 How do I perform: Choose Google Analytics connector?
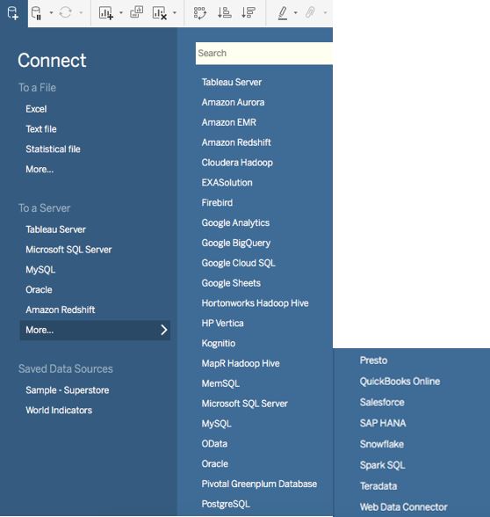[x=235, y=223]
